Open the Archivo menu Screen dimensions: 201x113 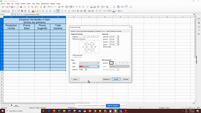pos(3,4)
